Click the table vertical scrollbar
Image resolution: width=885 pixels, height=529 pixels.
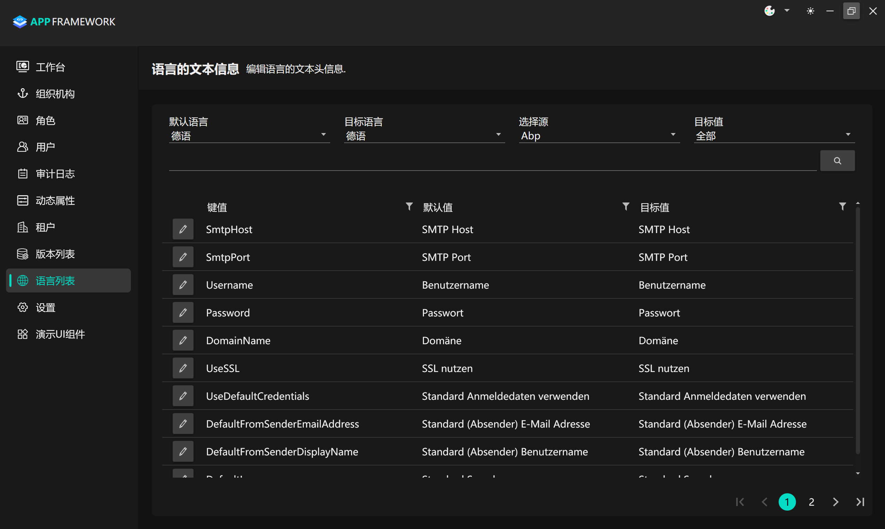coord(858,331)
